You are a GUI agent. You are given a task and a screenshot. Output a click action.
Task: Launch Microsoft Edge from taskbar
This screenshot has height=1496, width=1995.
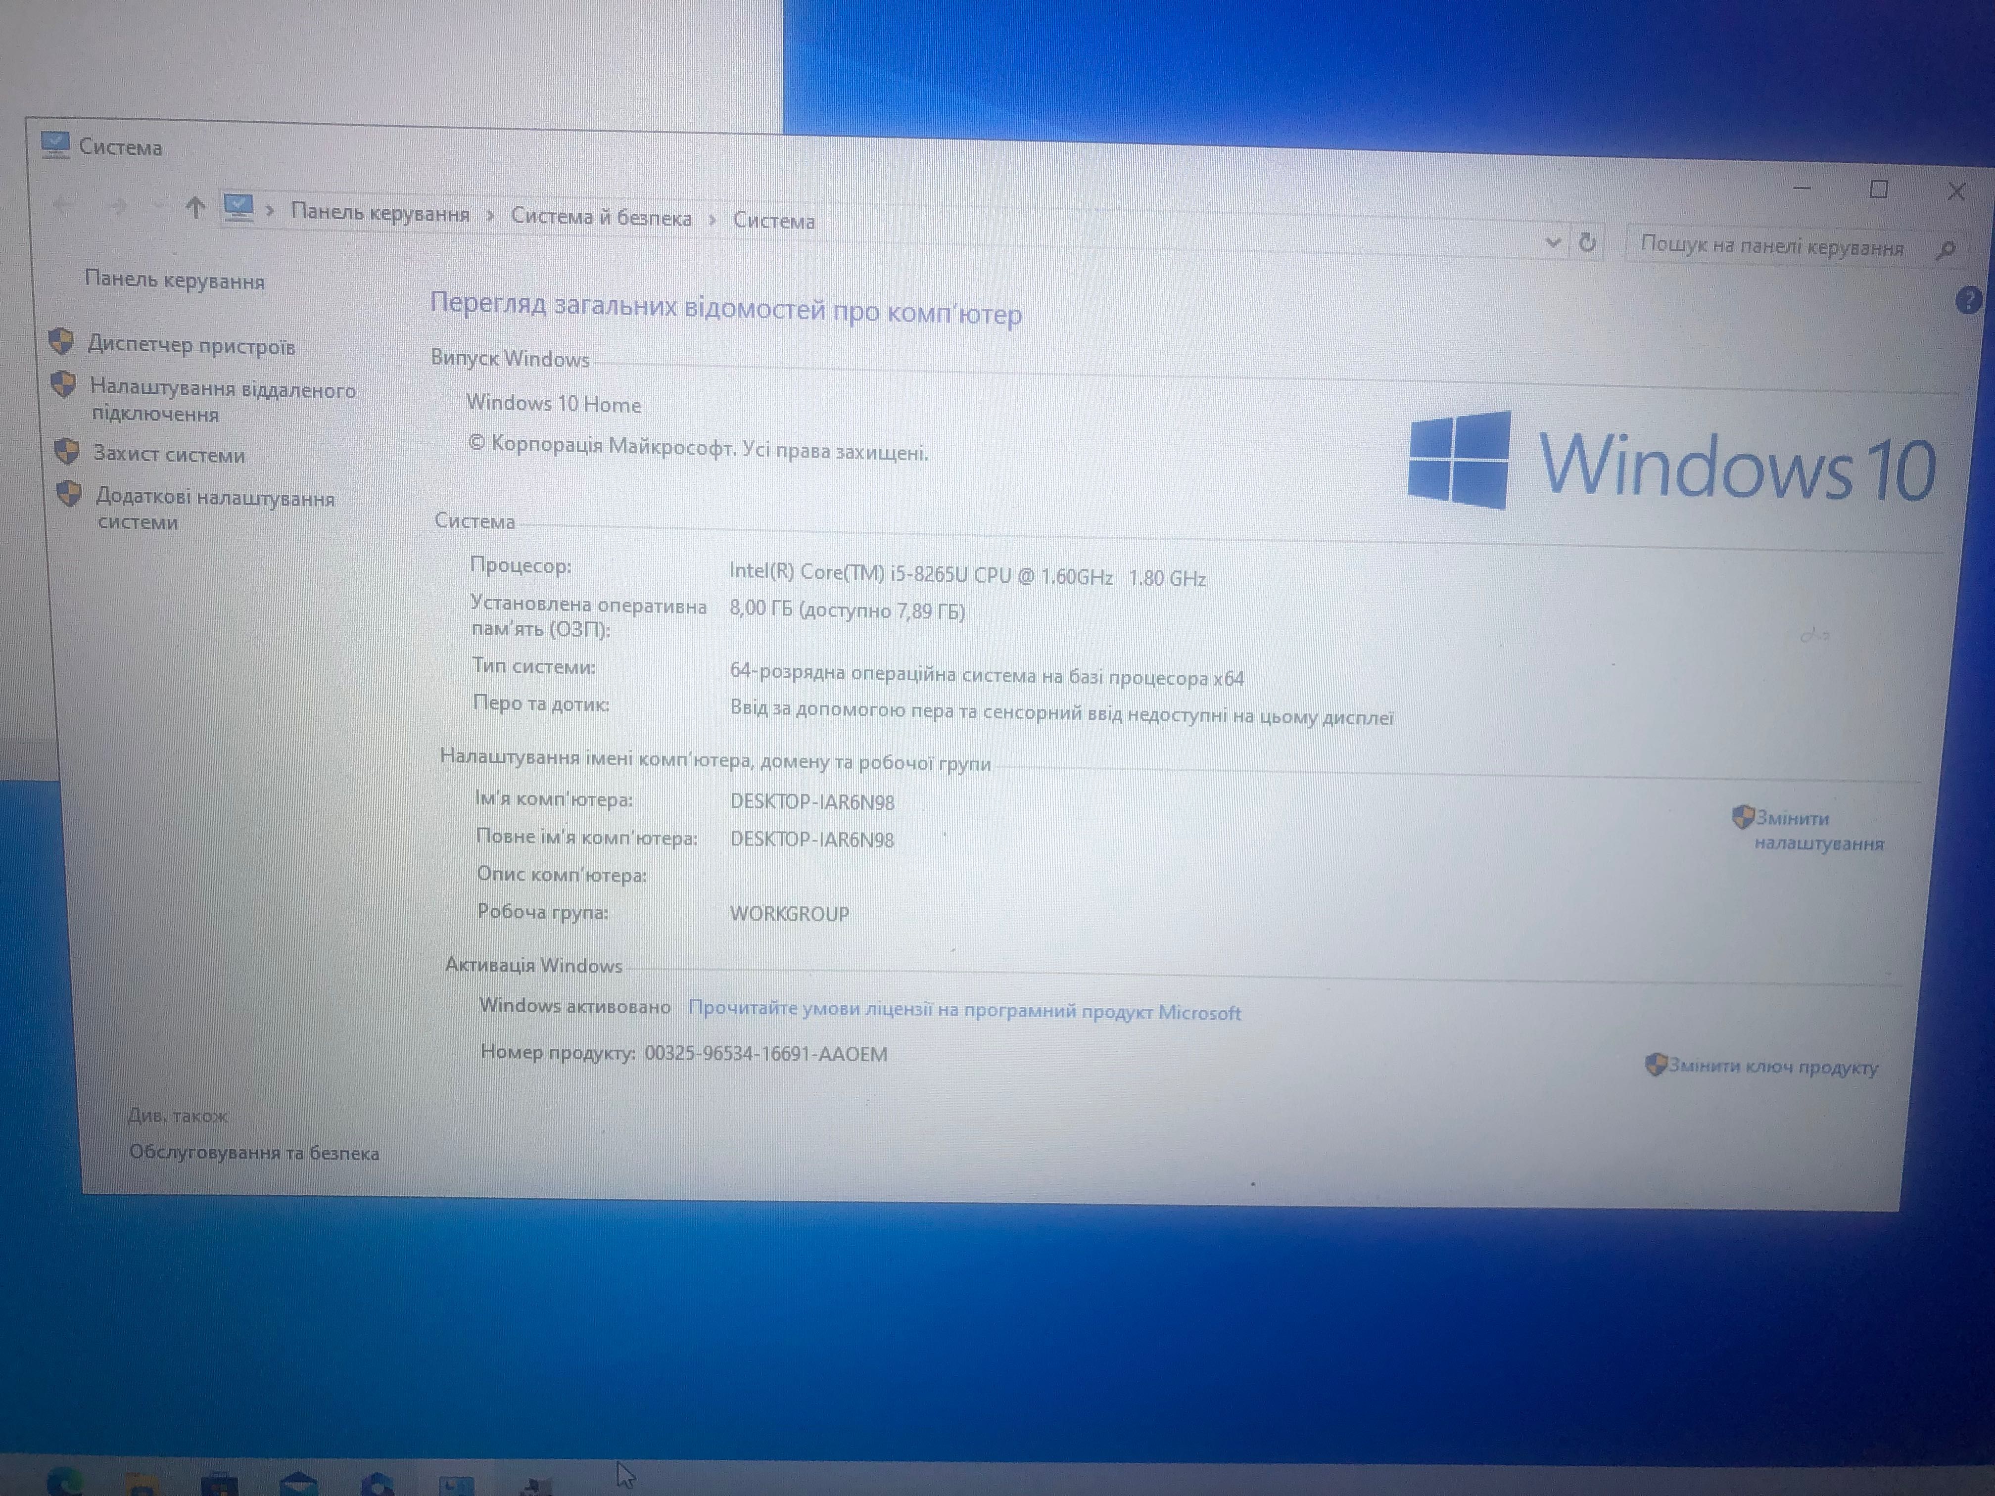(x=65, y=1482)
